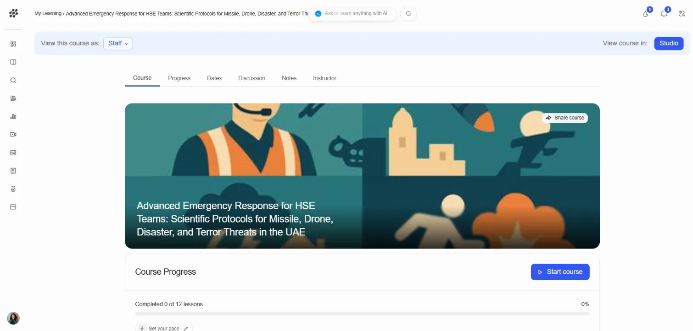The height and width of the screenshot is (331, 693).
Task: Open the card wallet icon in sidebar
Action: click(13, 207)
